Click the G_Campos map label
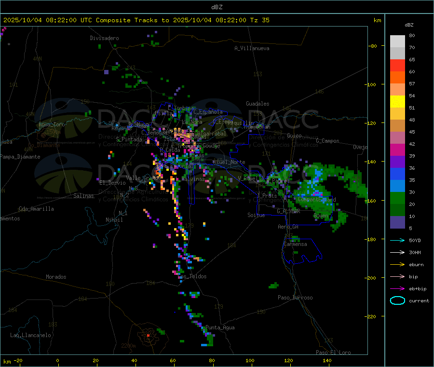Image resolution: width=434 pixels, height=367 pixels. 328,141
